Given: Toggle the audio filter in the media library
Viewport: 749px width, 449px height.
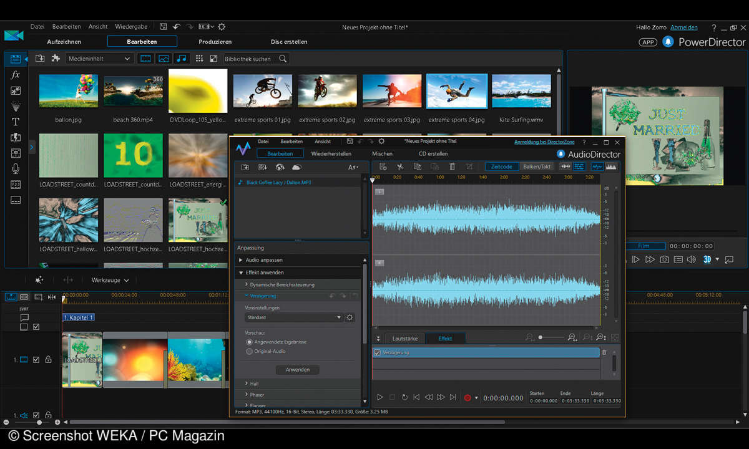Looking at the screenshot, I should [x=182, y=59].
